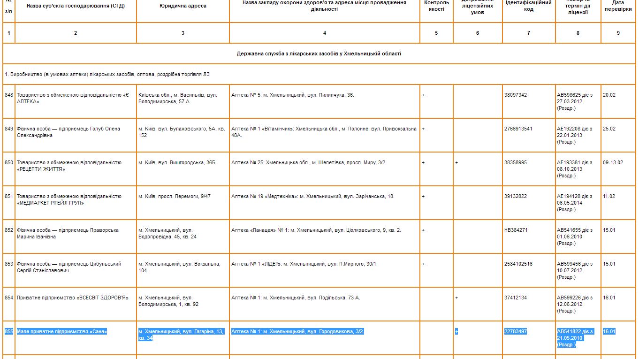This screenshot has width=639, height=359.
Task: Click company «ВСЕСВІТ ЗДОРОВ'Я» in row 854
Action: coord(72,298)
